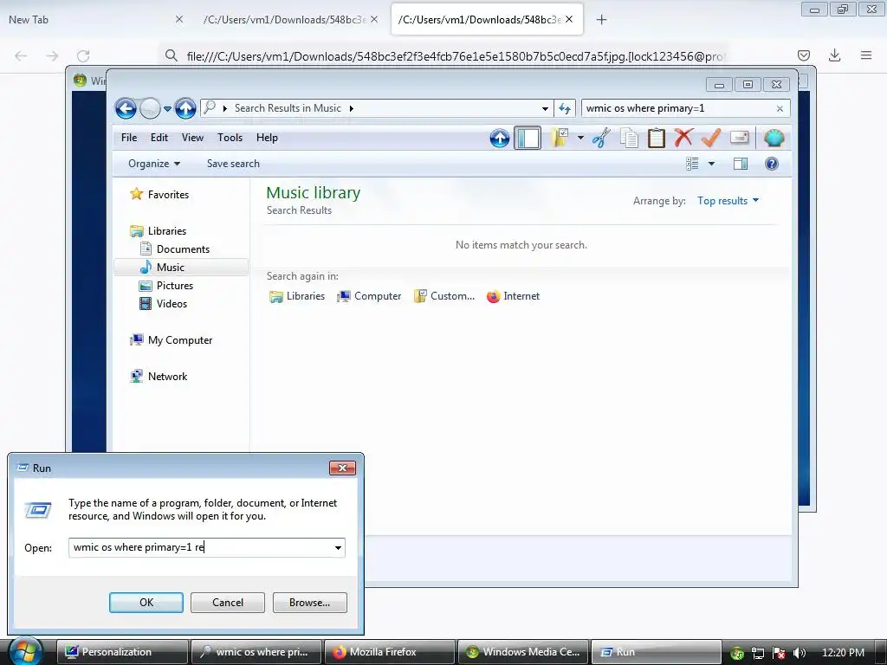Expand the view options dropdown arrow
887x665 pixels.
pos(712,164)
